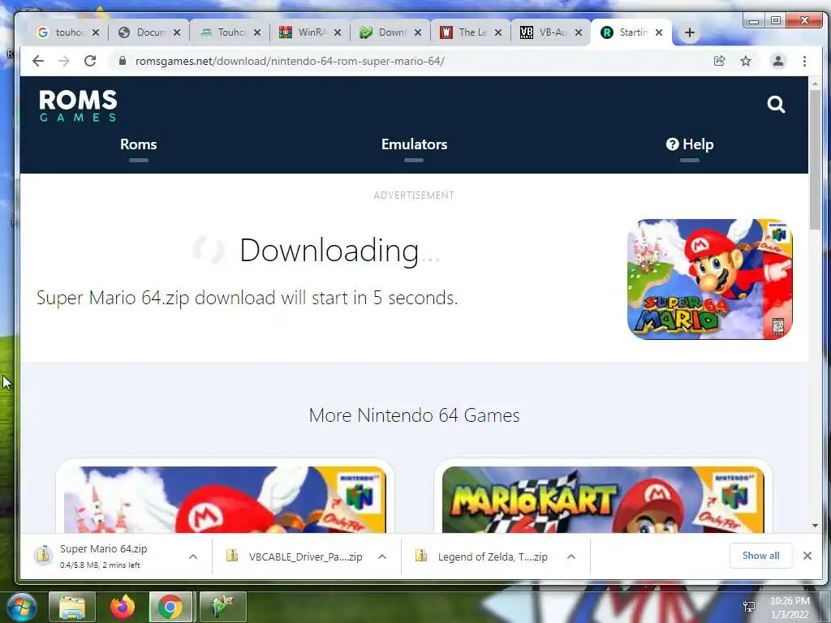831x623 pixels.
Task: Open the Chrome three-dot menu
Action: pyautogui.click(x=804, y=61)
